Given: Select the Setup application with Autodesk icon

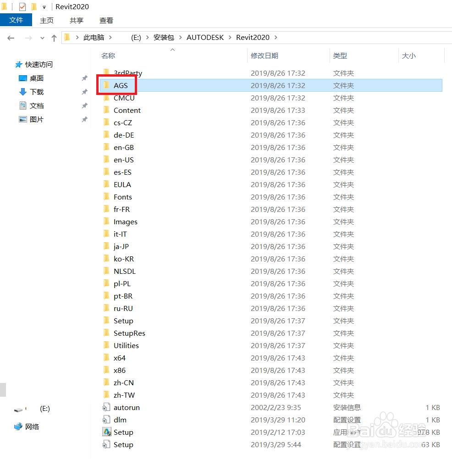Looking at the screenshot, I should (x=271, y=432).
